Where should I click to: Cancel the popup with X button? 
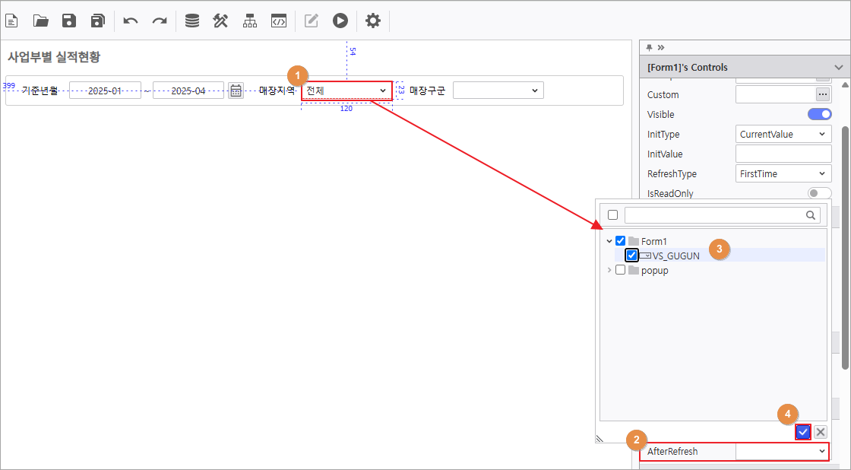821,432
